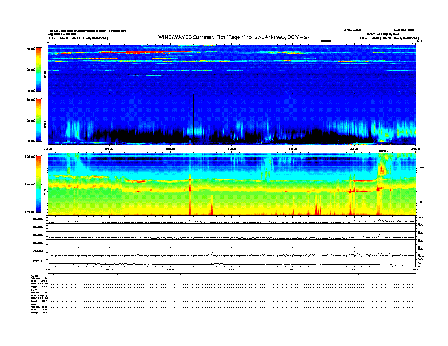448x346 pixels.
Task: Click the dotted instrument status table at bottom
Action: pyautogui.click(x=222, y=294)
